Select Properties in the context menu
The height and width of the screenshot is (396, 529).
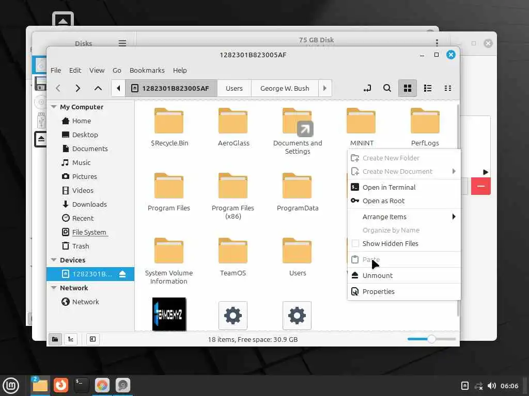point(404,292)
